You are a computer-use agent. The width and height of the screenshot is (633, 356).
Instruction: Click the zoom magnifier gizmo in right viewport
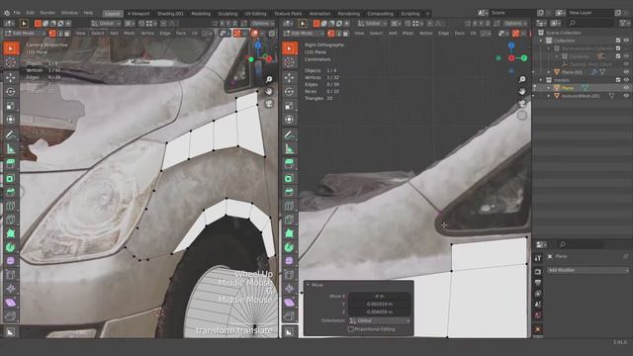point(522,79)
